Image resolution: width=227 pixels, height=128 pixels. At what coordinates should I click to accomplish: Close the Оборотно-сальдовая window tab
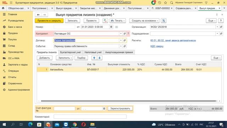point(28,8)
